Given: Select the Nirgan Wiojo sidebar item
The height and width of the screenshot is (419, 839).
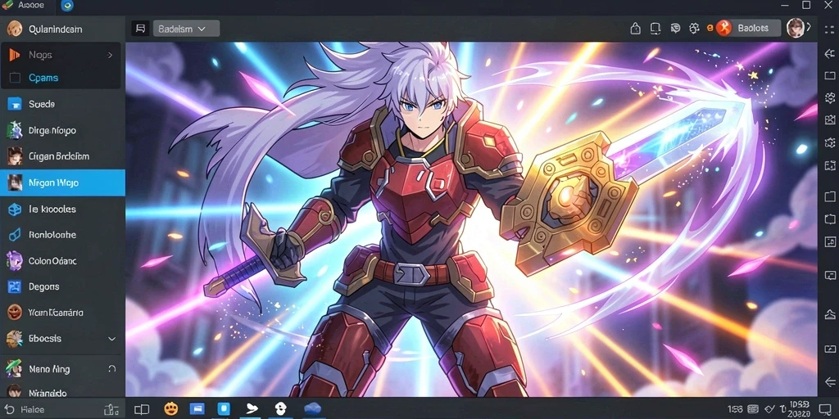Looking at the screenshot, I should pyautogui.click(x=62, y=182).
